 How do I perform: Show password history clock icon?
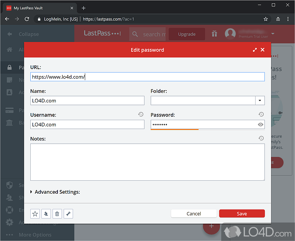click(261, 115)
